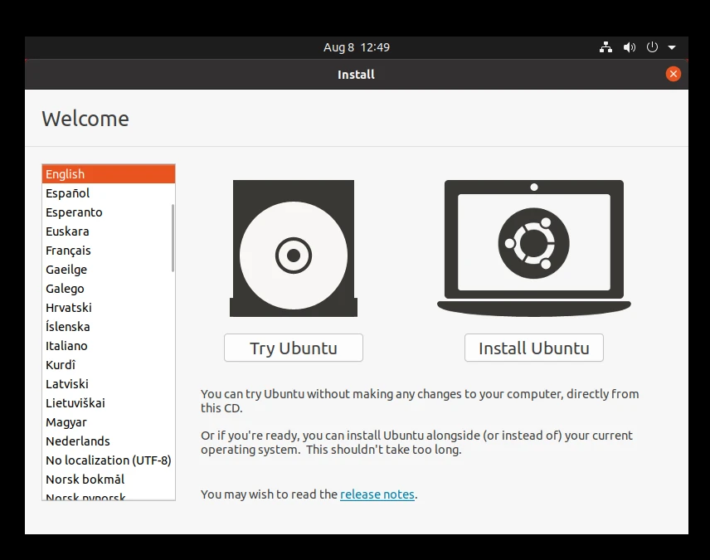This screenshot has height=560, width=710.
Task: Open the release notes link
Action: [x=377, y=494]
